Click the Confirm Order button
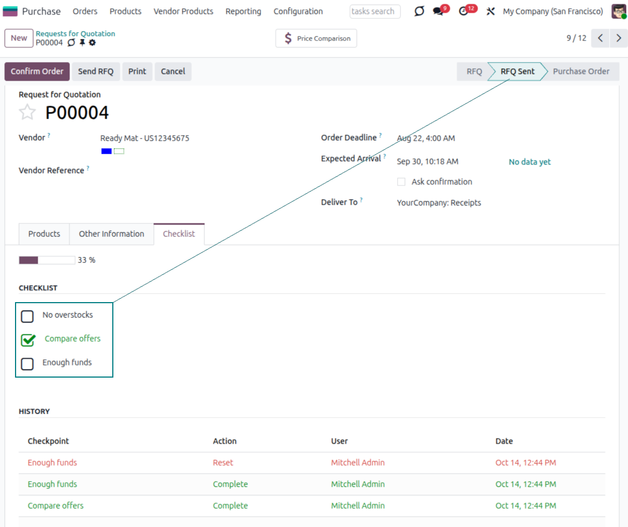Viewport: 628px width, 527px height. click(37, 71)
